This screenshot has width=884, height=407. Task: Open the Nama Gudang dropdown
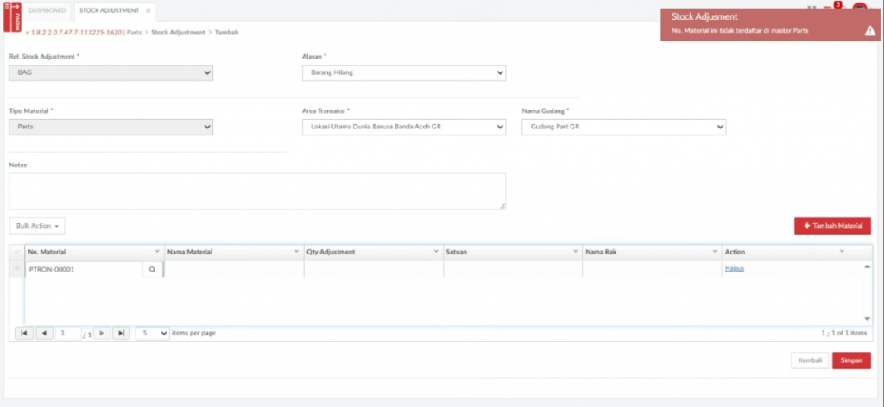(623, 128)
